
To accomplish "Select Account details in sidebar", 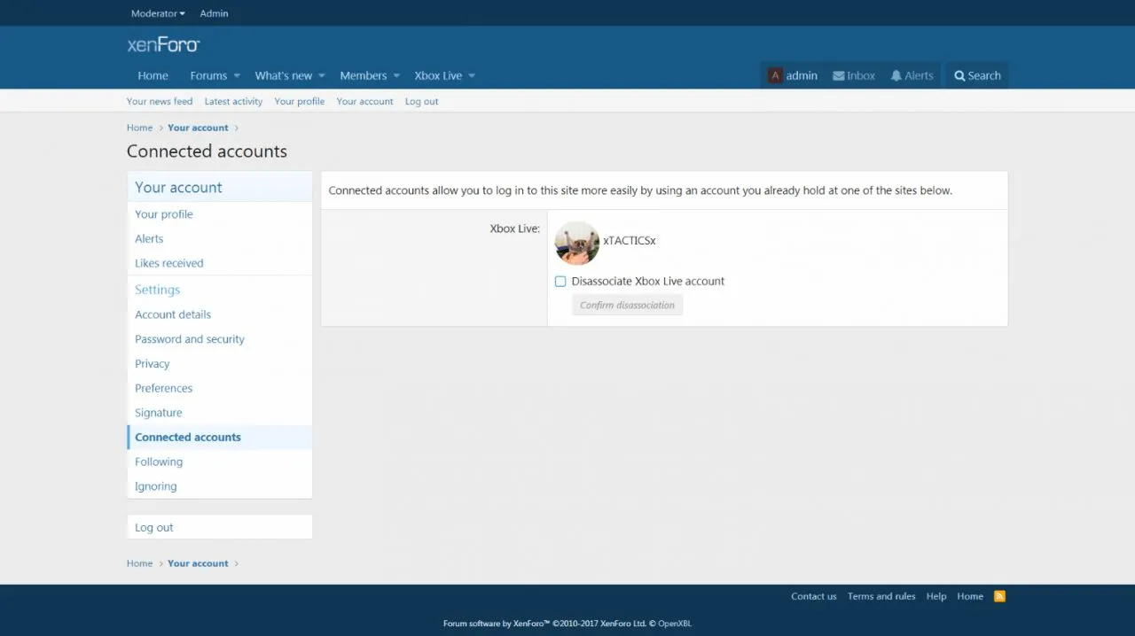I will point(219,314).
